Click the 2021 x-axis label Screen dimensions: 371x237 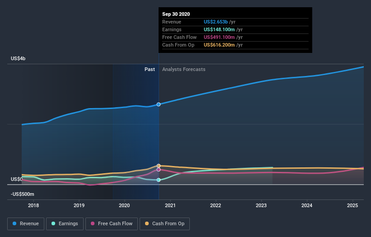170,205
